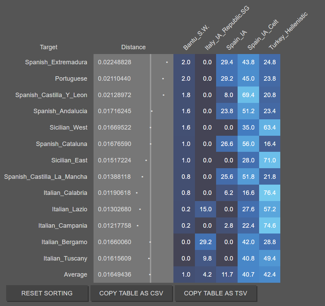Select the Italian_Campania row label
325x306 pixels.
pyautogui.click(x=62, y=225)
